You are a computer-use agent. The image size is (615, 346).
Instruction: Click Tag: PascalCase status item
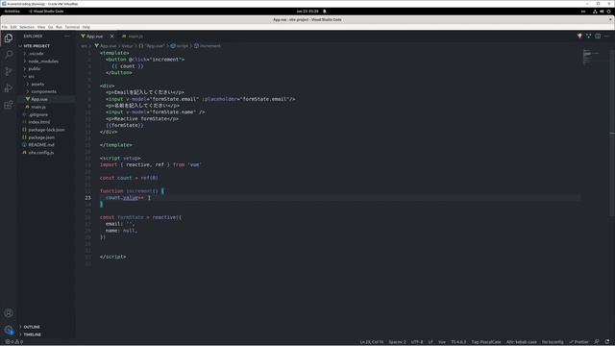(x=486, y=342)
